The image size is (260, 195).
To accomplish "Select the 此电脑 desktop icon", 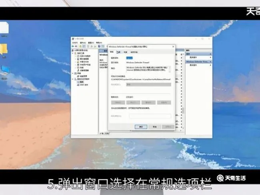I will (4, 72).
